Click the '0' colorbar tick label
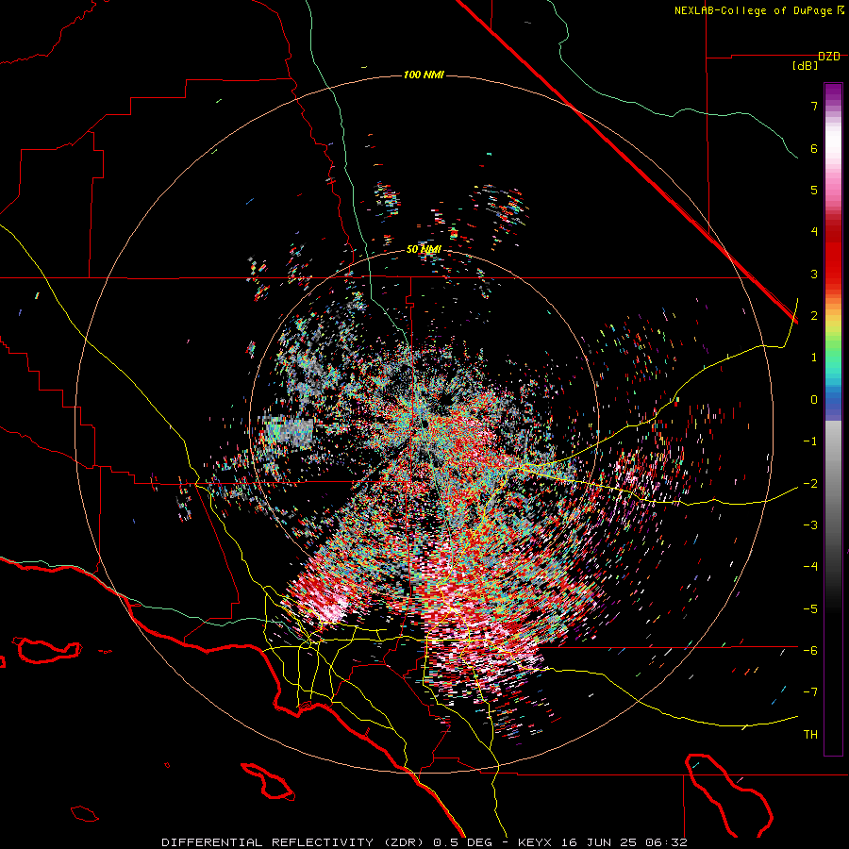 click(814, 400)
